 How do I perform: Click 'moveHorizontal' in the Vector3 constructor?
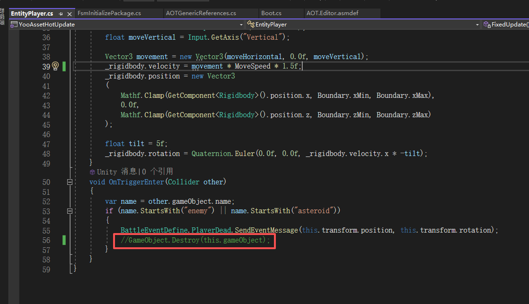(x=255, y=57)
